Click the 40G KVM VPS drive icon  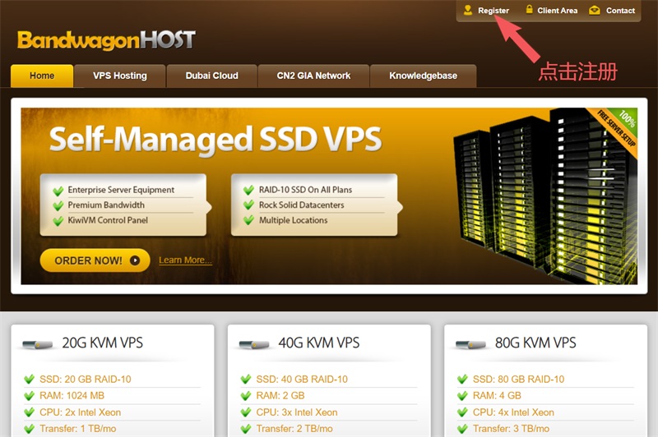tap(254, 344)
